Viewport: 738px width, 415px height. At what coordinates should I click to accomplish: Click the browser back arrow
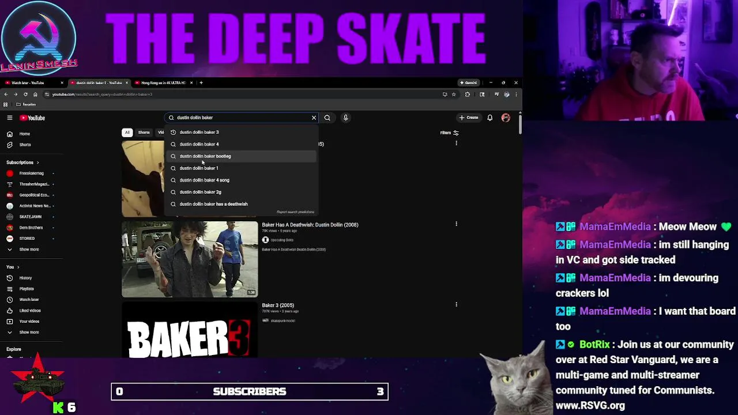pyautogui.click(x=6, y=95)
